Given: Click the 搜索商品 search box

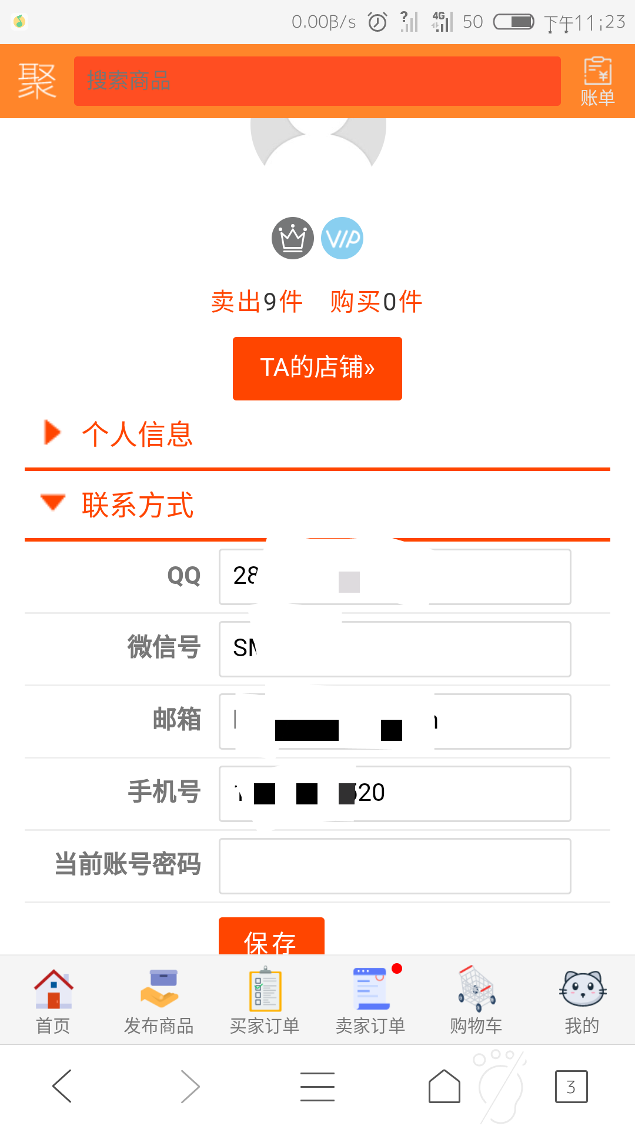Looking at the screenshot, I should (317, 81).
